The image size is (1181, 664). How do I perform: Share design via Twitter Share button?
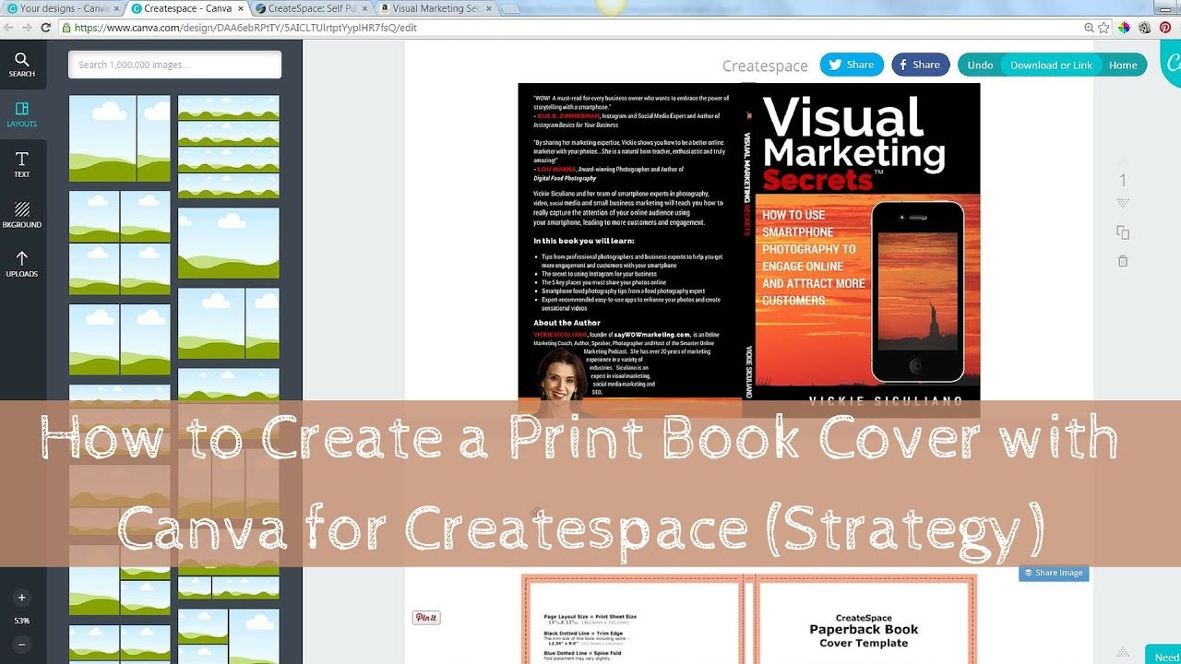(x=852, y=65)
